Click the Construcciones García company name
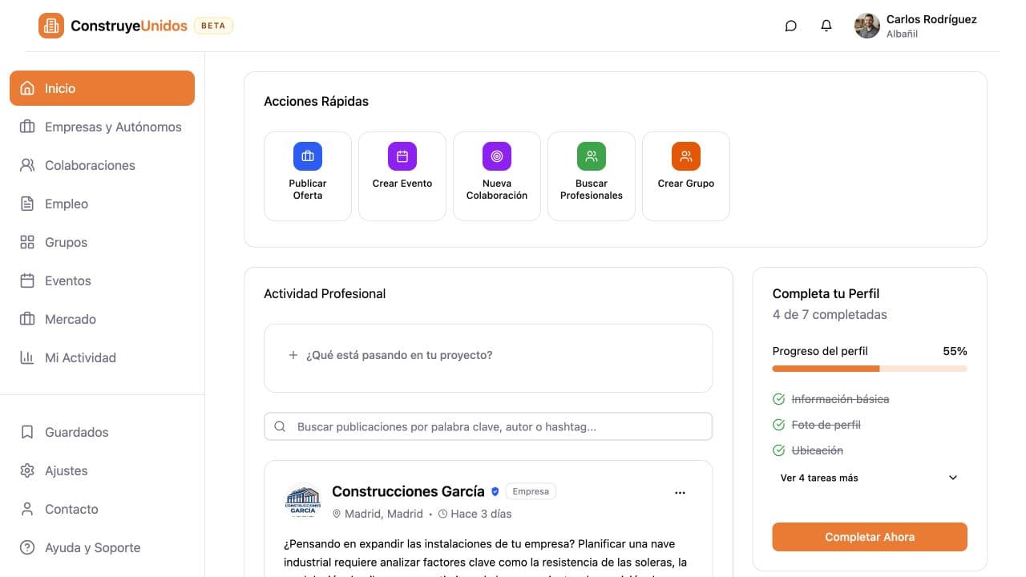The image size is (1026, 577). [x=408, y=491]
